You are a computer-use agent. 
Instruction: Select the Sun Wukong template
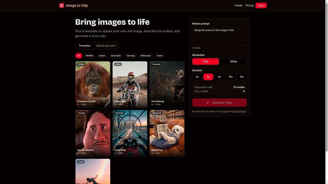(167, 84)
